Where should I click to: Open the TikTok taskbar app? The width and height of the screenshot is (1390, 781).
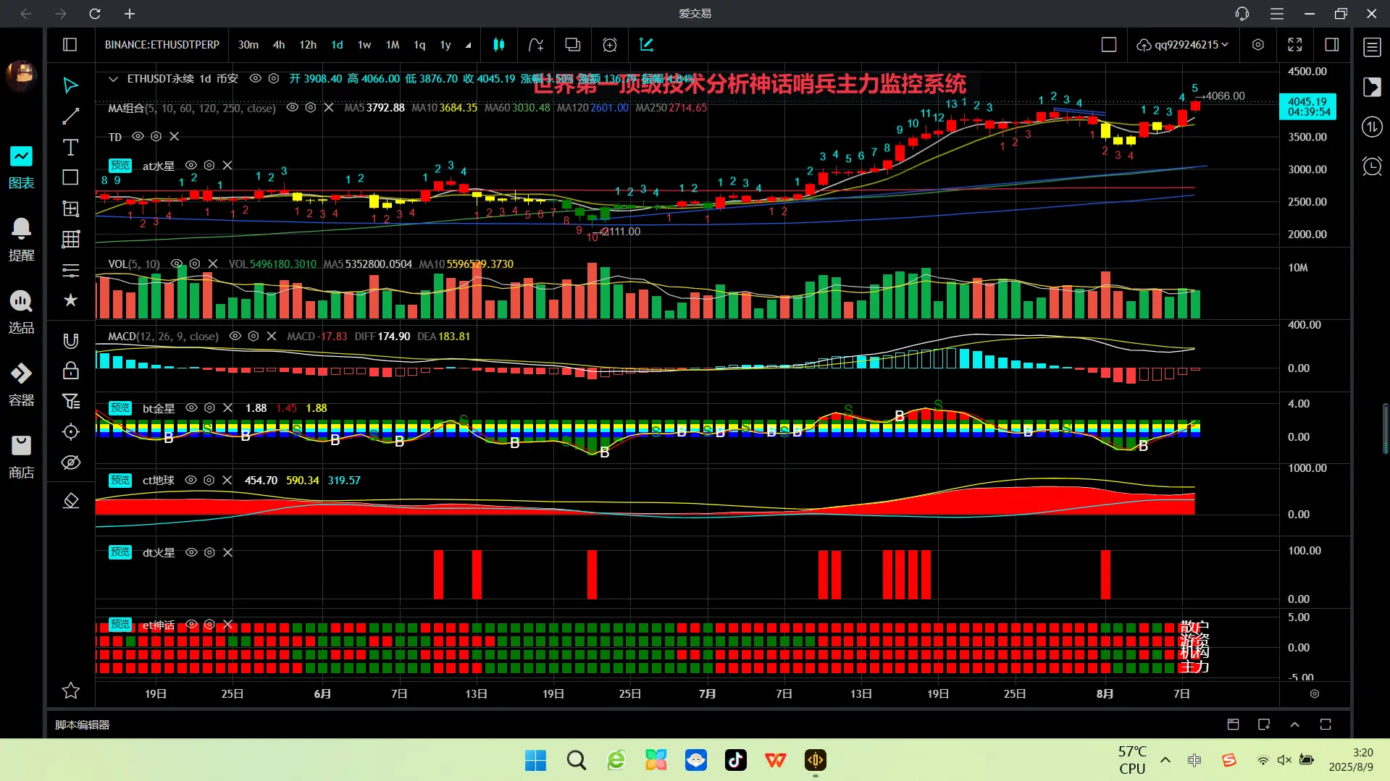736,760
